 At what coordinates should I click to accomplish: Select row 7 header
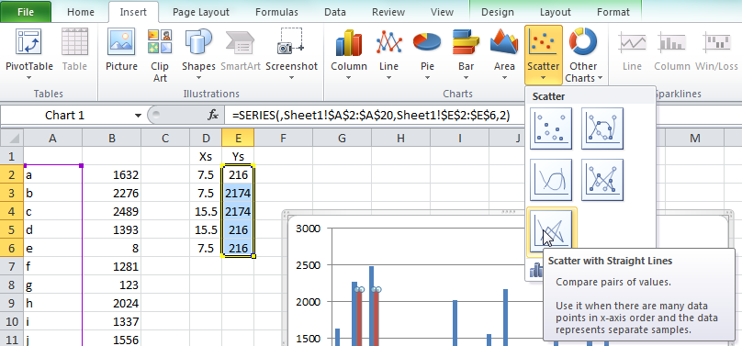pyautogui.click(x=12, y=266)
